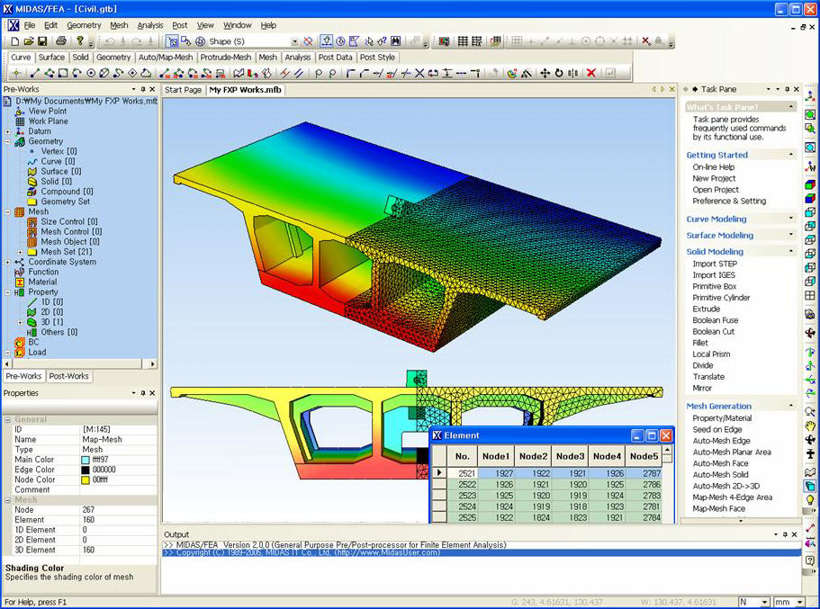Collapse the Solid Modeling section in the Task Pane
Viewport: 820px width, 609px height.
[x=790, y=250]
